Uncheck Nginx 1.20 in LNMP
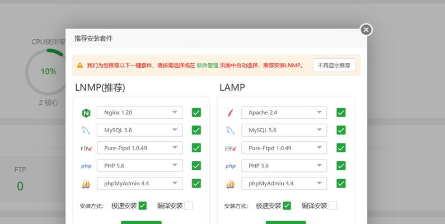Screen dimensions: 445x224 pos(196,113)
